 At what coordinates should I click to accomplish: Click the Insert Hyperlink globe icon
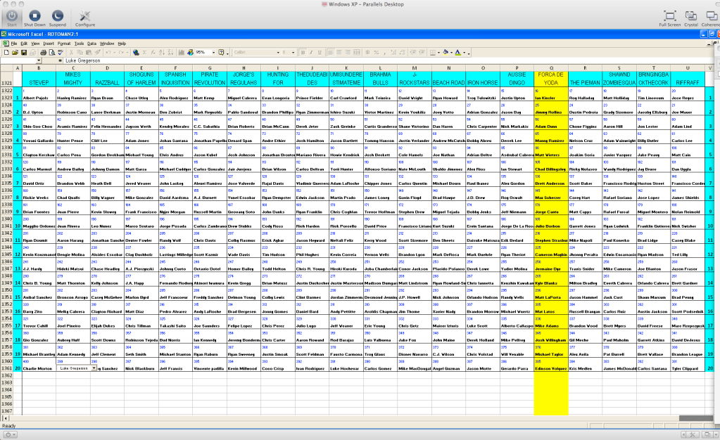point(136,52)
